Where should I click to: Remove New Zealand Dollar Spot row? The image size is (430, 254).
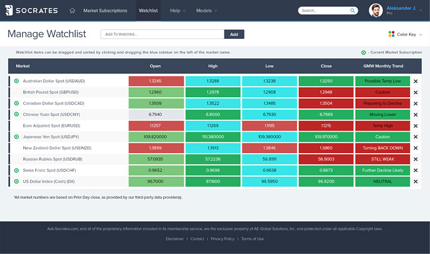(x=416, y=148)
